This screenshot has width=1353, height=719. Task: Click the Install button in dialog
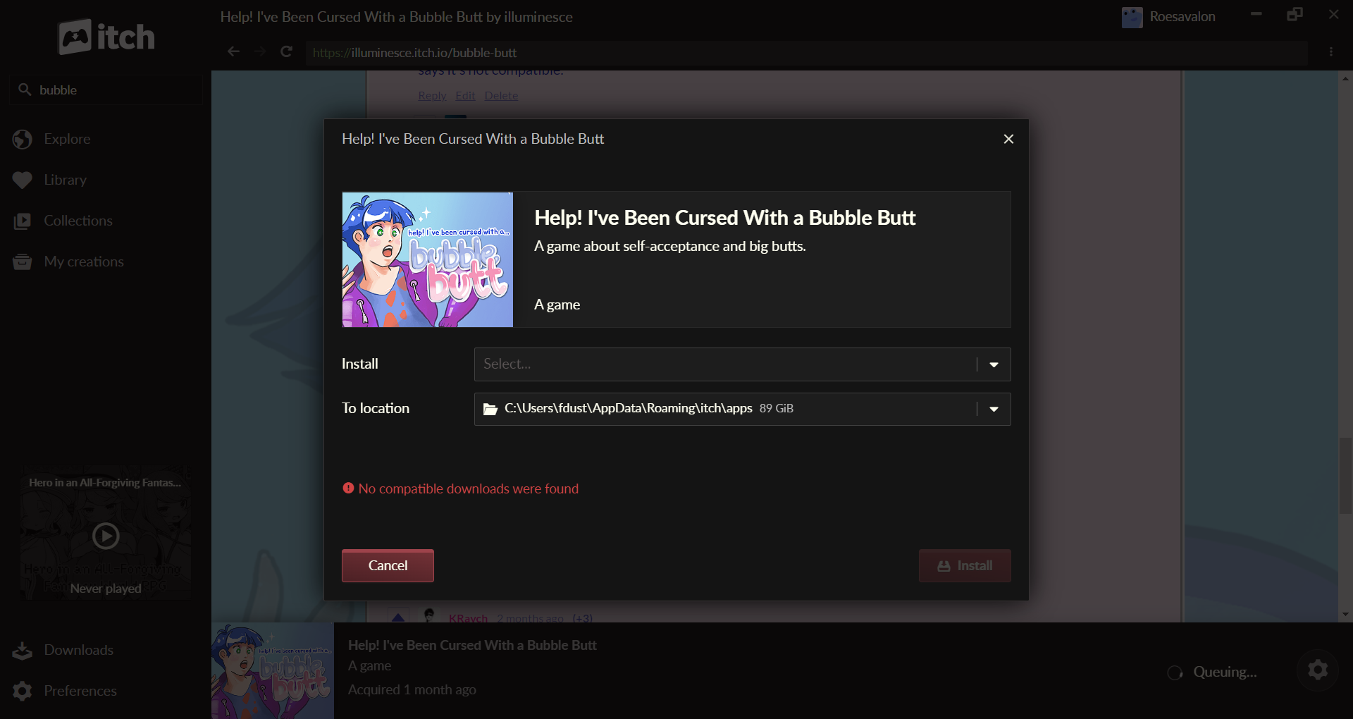pos(965,565)
